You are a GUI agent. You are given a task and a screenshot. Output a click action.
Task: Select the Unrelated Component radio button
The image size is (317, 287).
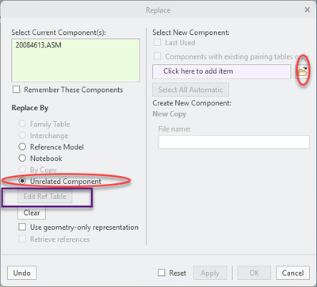pos(22,181)
